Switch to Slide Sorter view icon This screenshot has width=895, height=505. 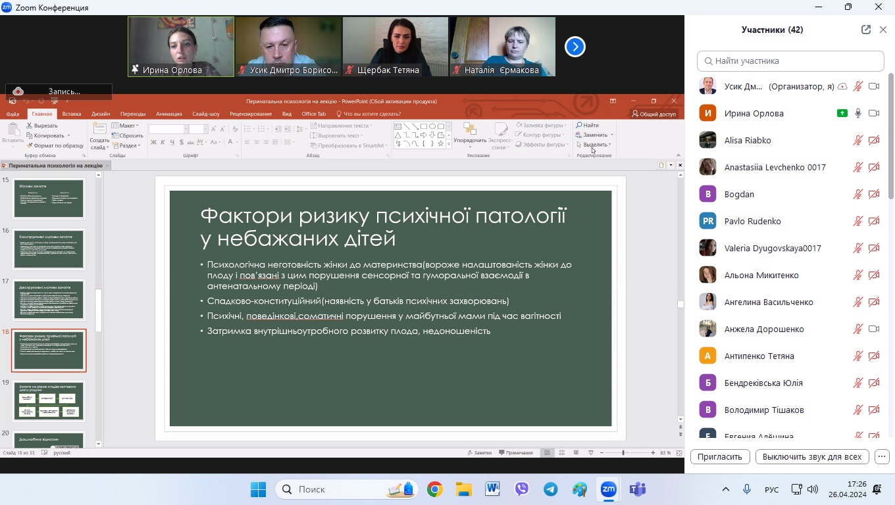562,452
